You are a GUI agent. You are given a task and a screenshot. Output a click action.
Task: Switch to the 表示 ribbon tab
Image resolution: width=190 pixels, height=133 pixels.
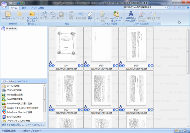pos(24,8)
